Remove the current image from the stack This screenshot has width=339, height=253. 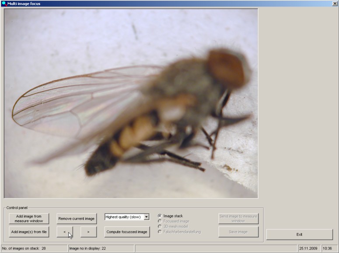(77, 218)
